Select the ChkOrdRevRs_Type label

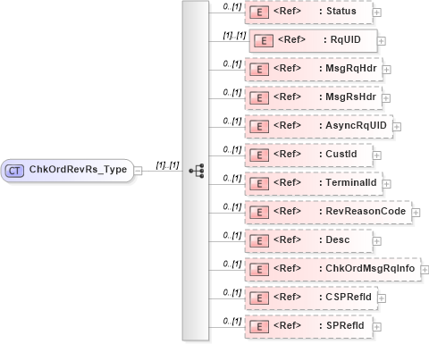pos(78,170)
